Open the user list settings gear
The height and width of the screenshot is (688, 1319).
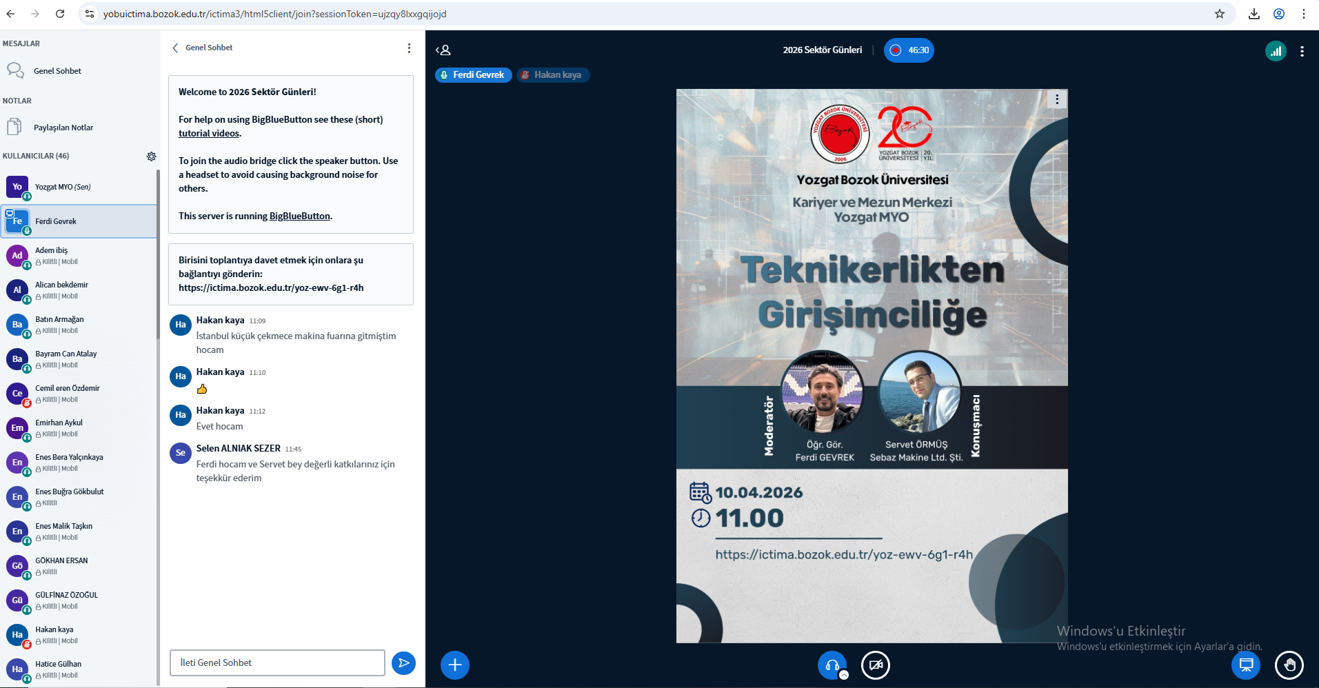151,156
